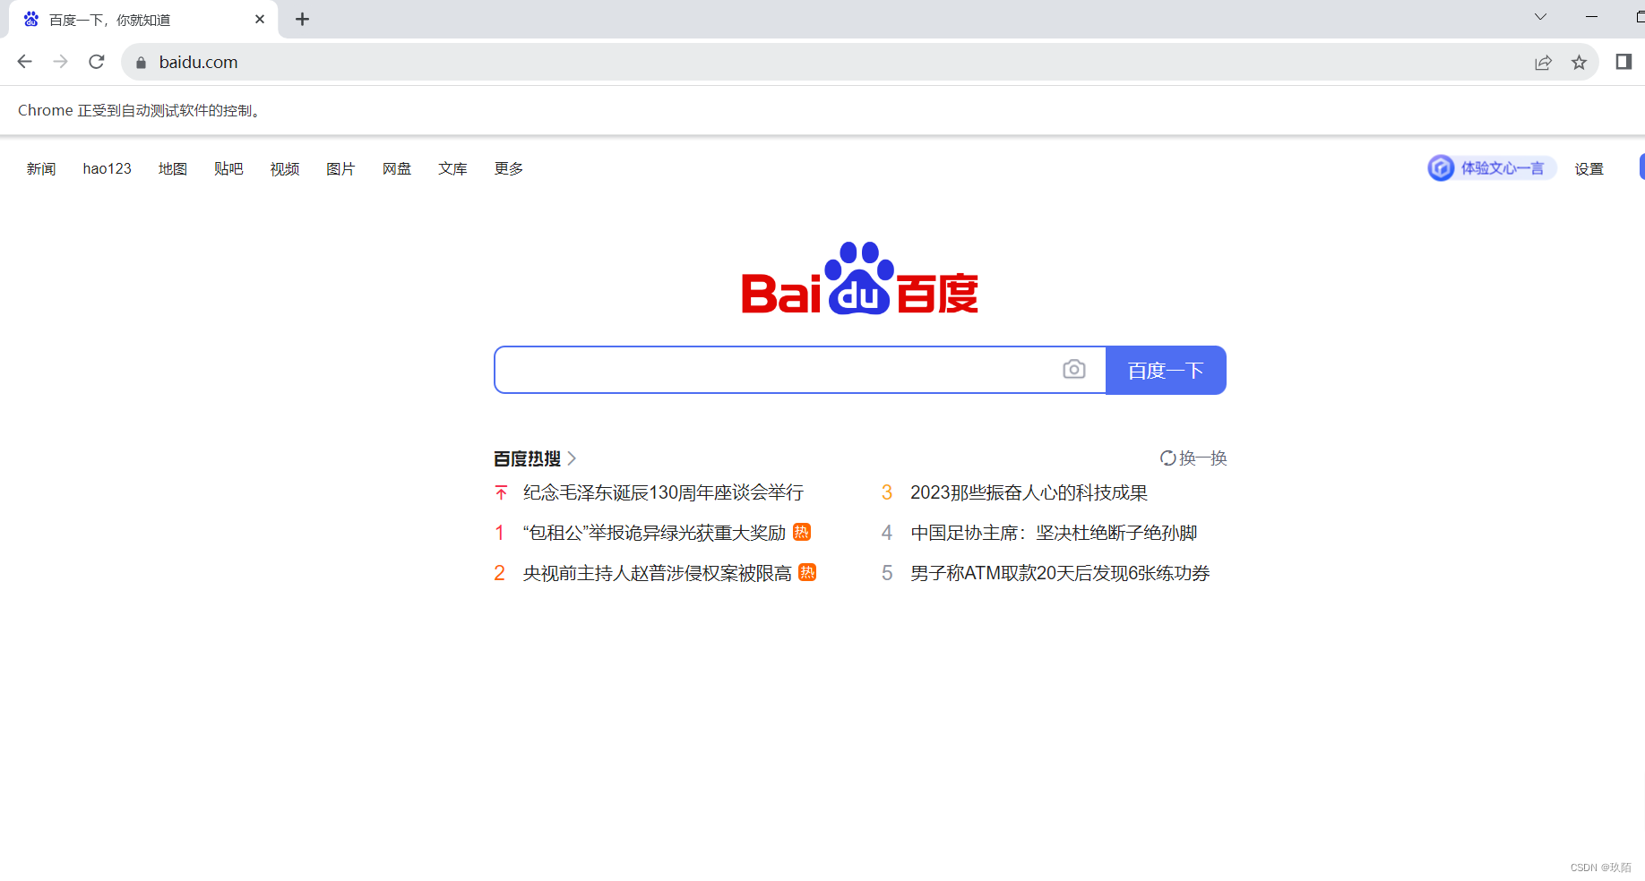1645x881 pixels.
Task: Click the 百度一下 search button
Action: (1166, 370)
